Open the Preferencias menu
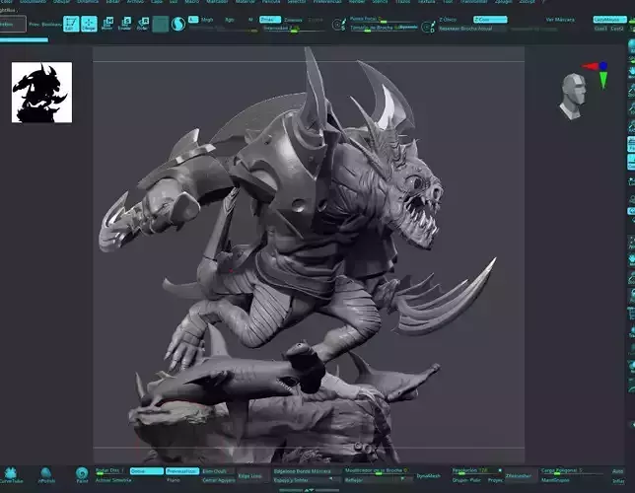This screenshot has width=635, height=493. (327, 2)
